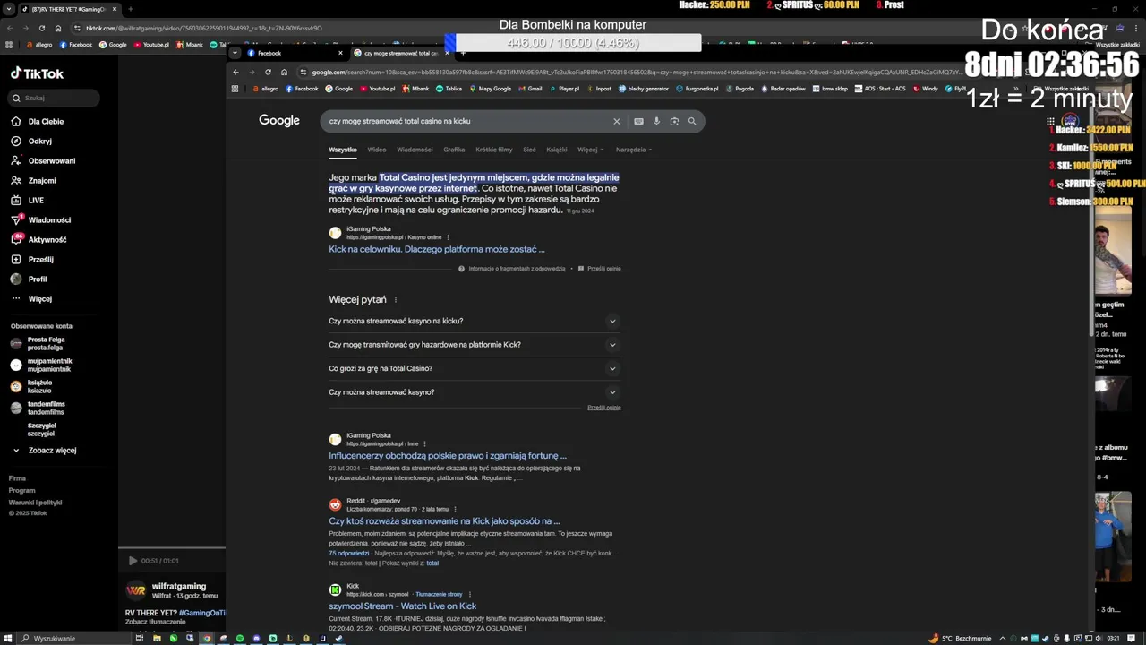1146x645 pixels.
Task: Open the Więcej search filter dropdown
Action: pyautogui.click(x=590, y=150)
